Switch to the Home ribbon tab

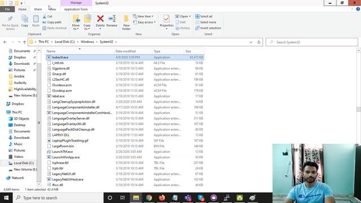click(23, 9)
